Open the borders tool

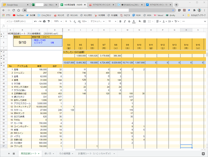(144, 21)
